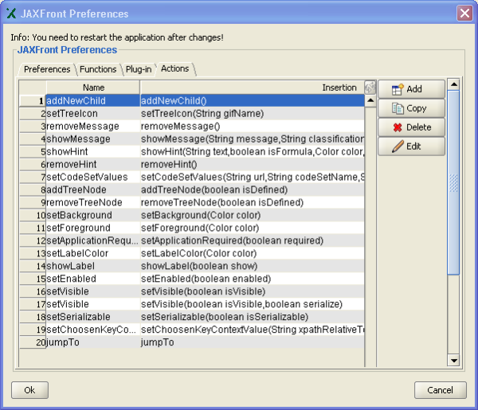478x410 pixels.
Task: Click the Copy button icon
Action: click(x=397, y=108)
